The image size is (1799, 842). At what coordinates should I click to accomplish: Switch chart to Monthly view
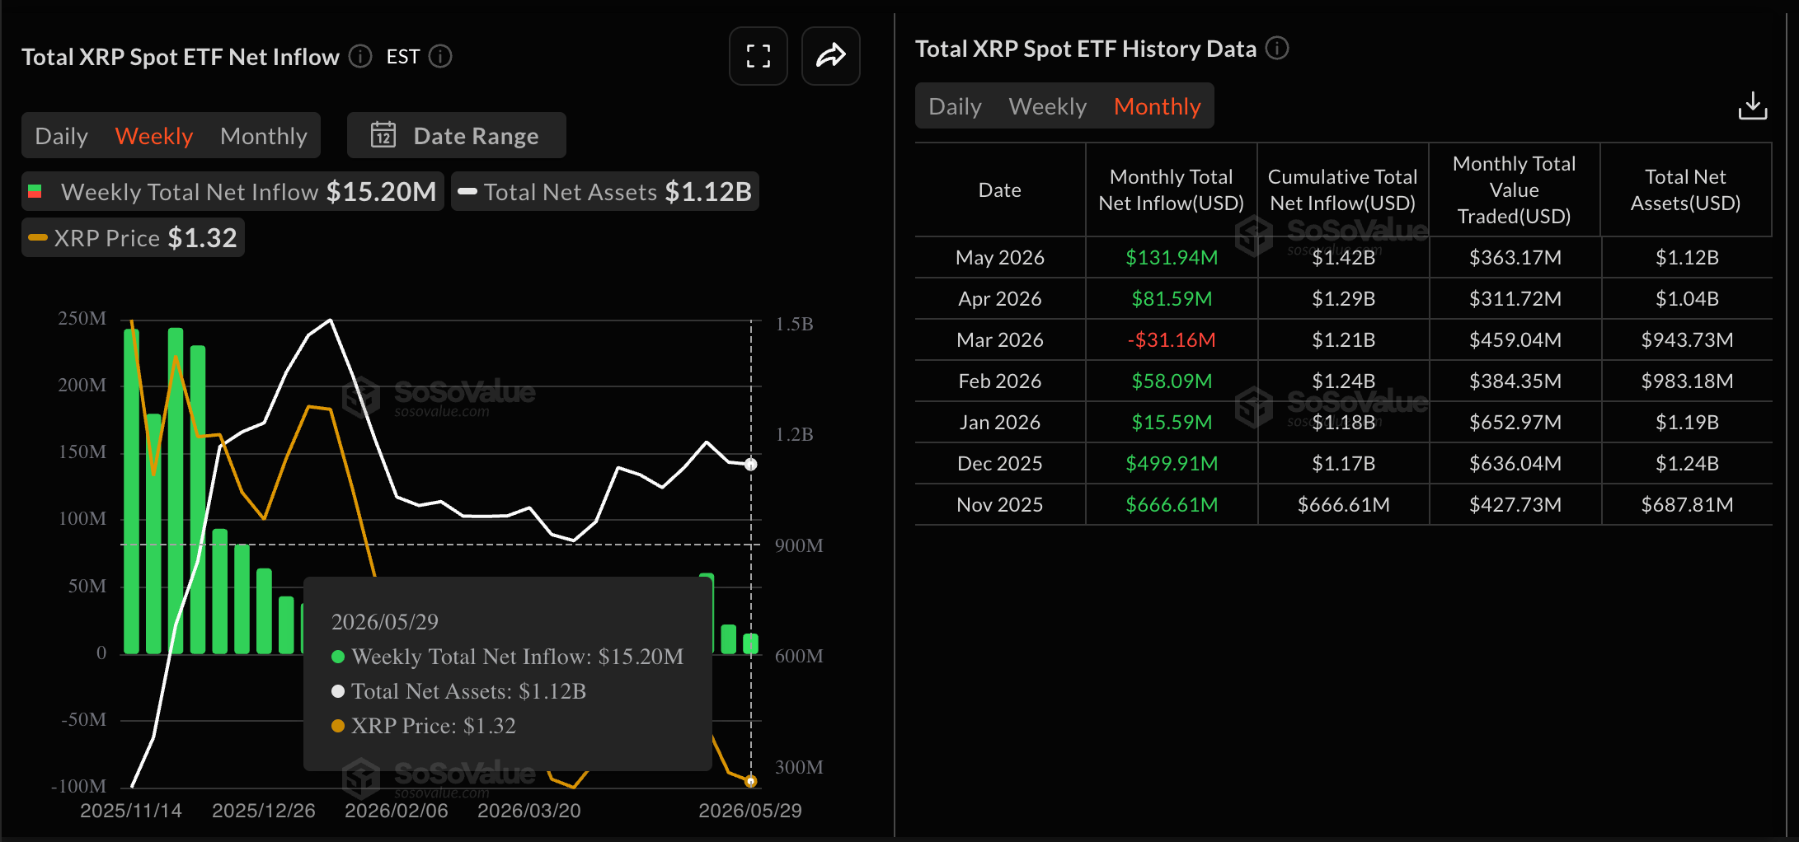pos(264,136)
